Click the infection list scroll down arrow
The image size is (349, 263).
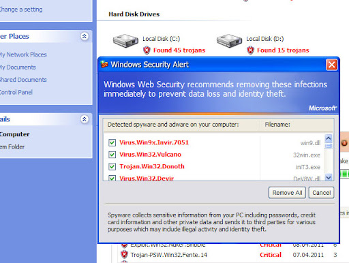329,177
